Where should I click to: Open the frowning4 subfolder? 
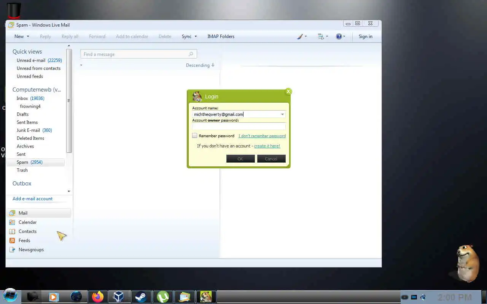[x=30, y=106]
